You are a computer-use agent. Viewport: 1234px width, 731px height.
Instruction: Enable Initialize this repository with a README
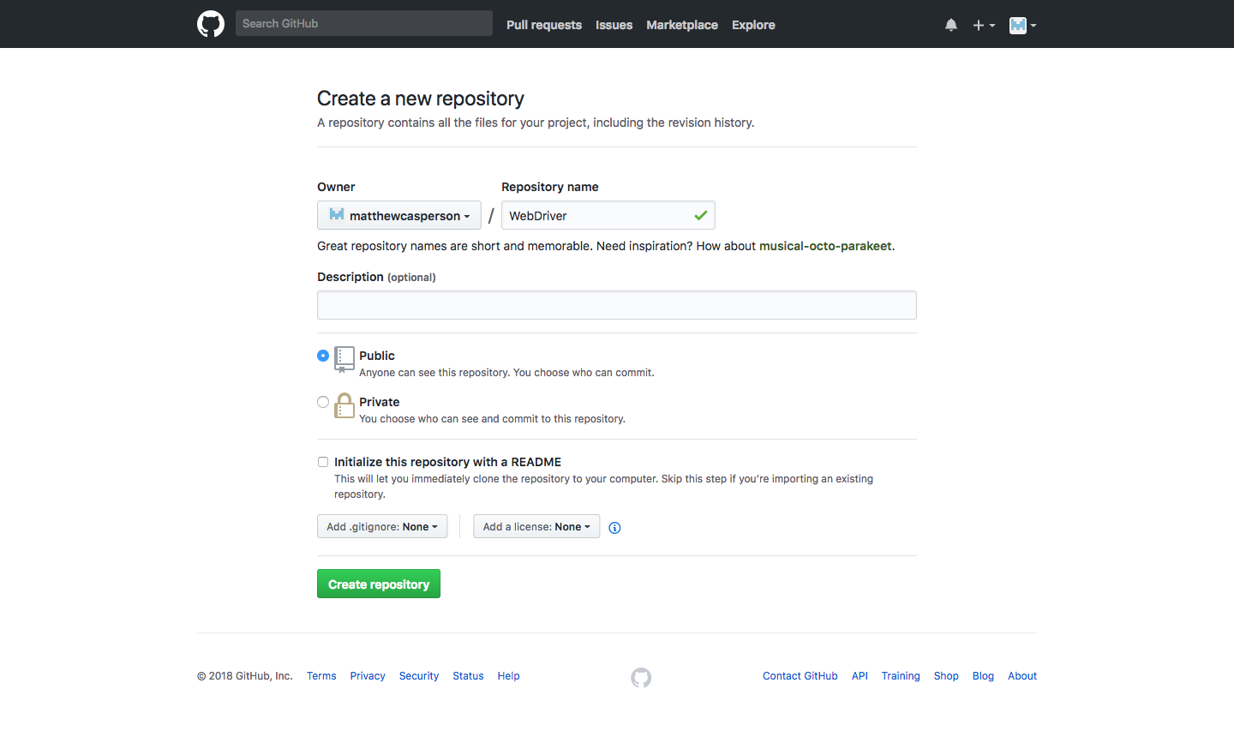click(x=323, y=462)
